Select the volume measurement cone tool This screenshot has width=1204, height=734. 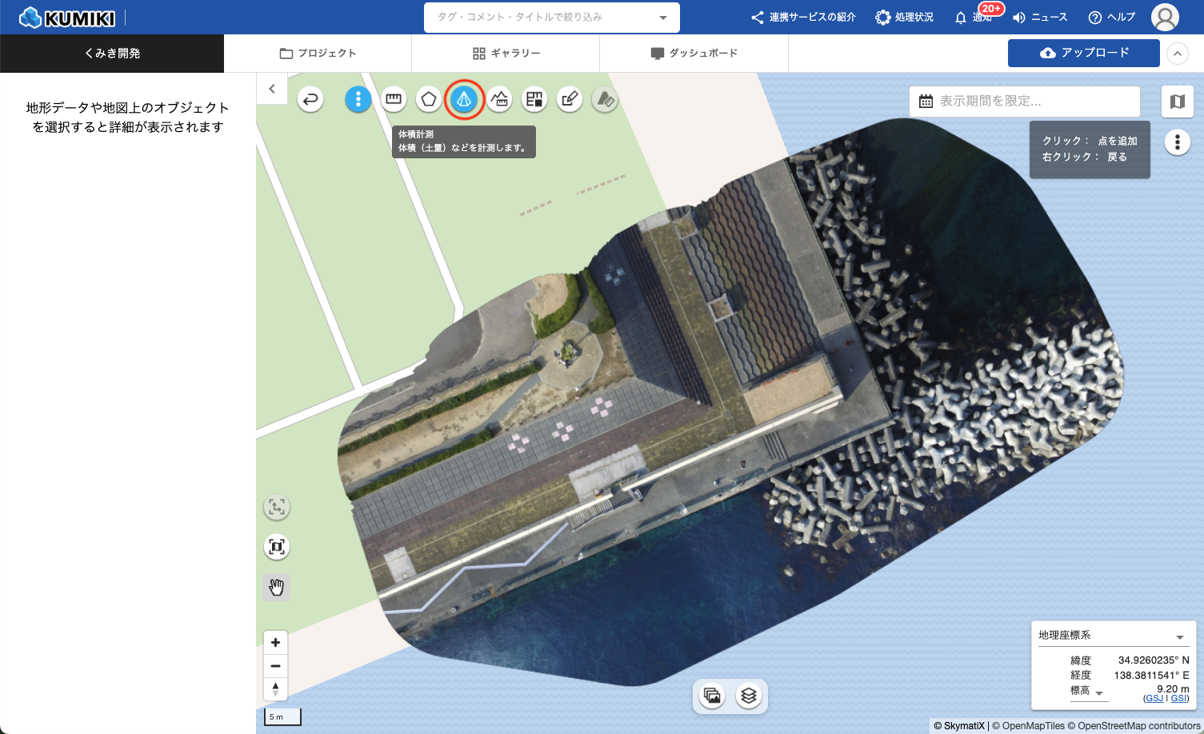tap(464, 100)
